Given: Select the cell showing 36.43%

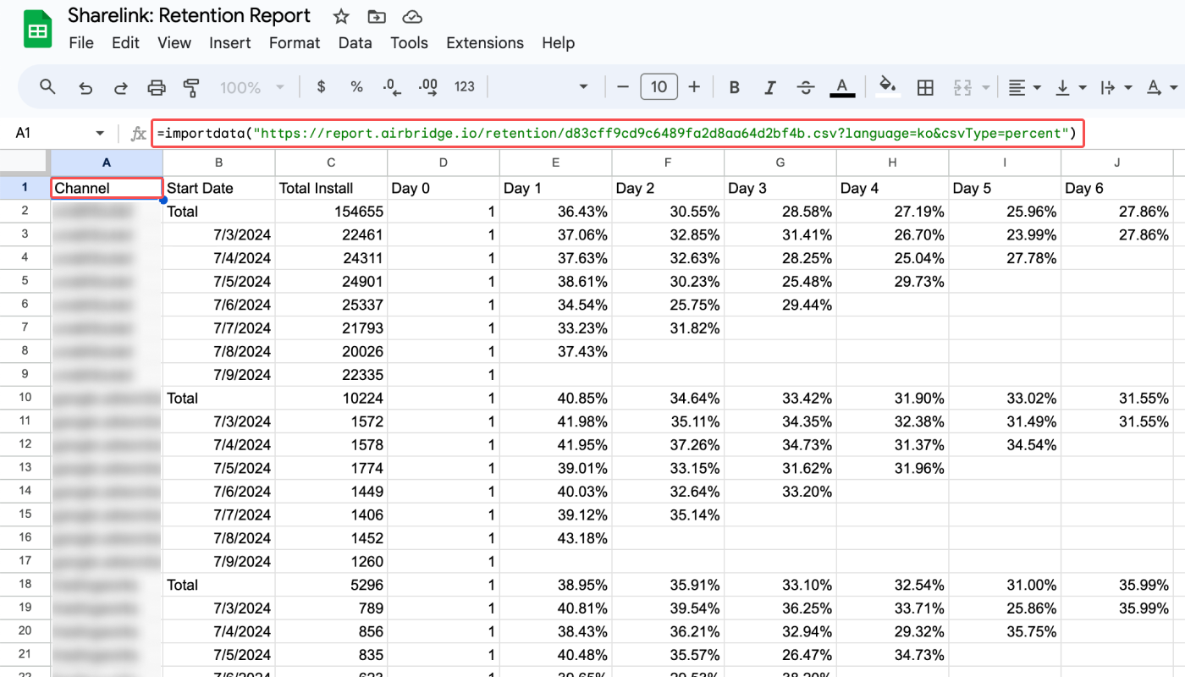Looking at the screenshot, I should coord(555,212).
